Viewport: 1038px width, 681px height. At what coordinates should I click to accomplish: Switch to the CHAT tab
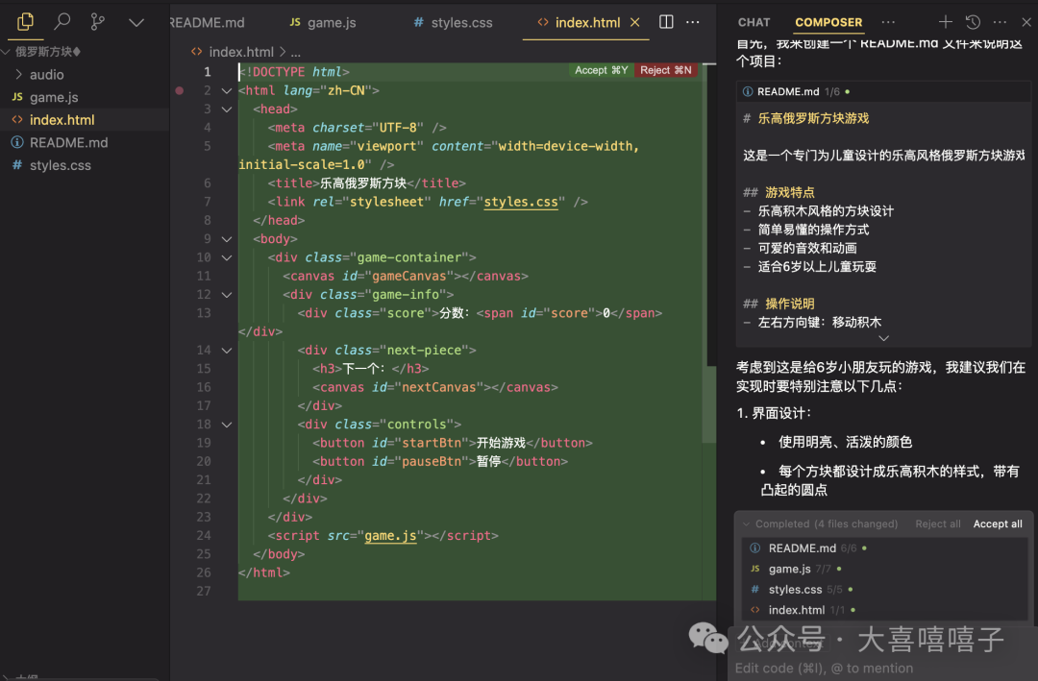pos(754,21)
